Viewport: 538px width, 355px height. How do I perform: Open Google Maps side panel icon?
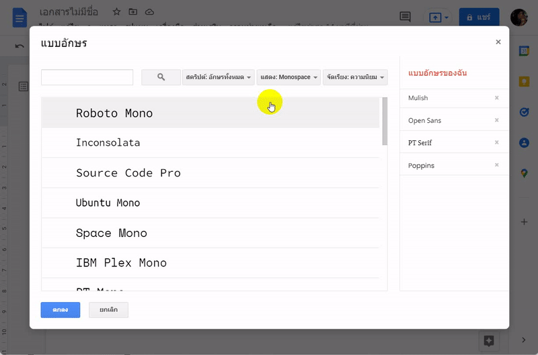(524, 173)
